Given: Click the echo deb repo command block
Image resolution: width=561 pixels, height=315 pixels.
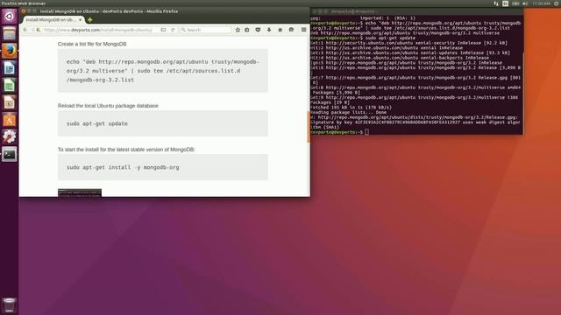Looking at the screenshot, I should click(163, 71).
